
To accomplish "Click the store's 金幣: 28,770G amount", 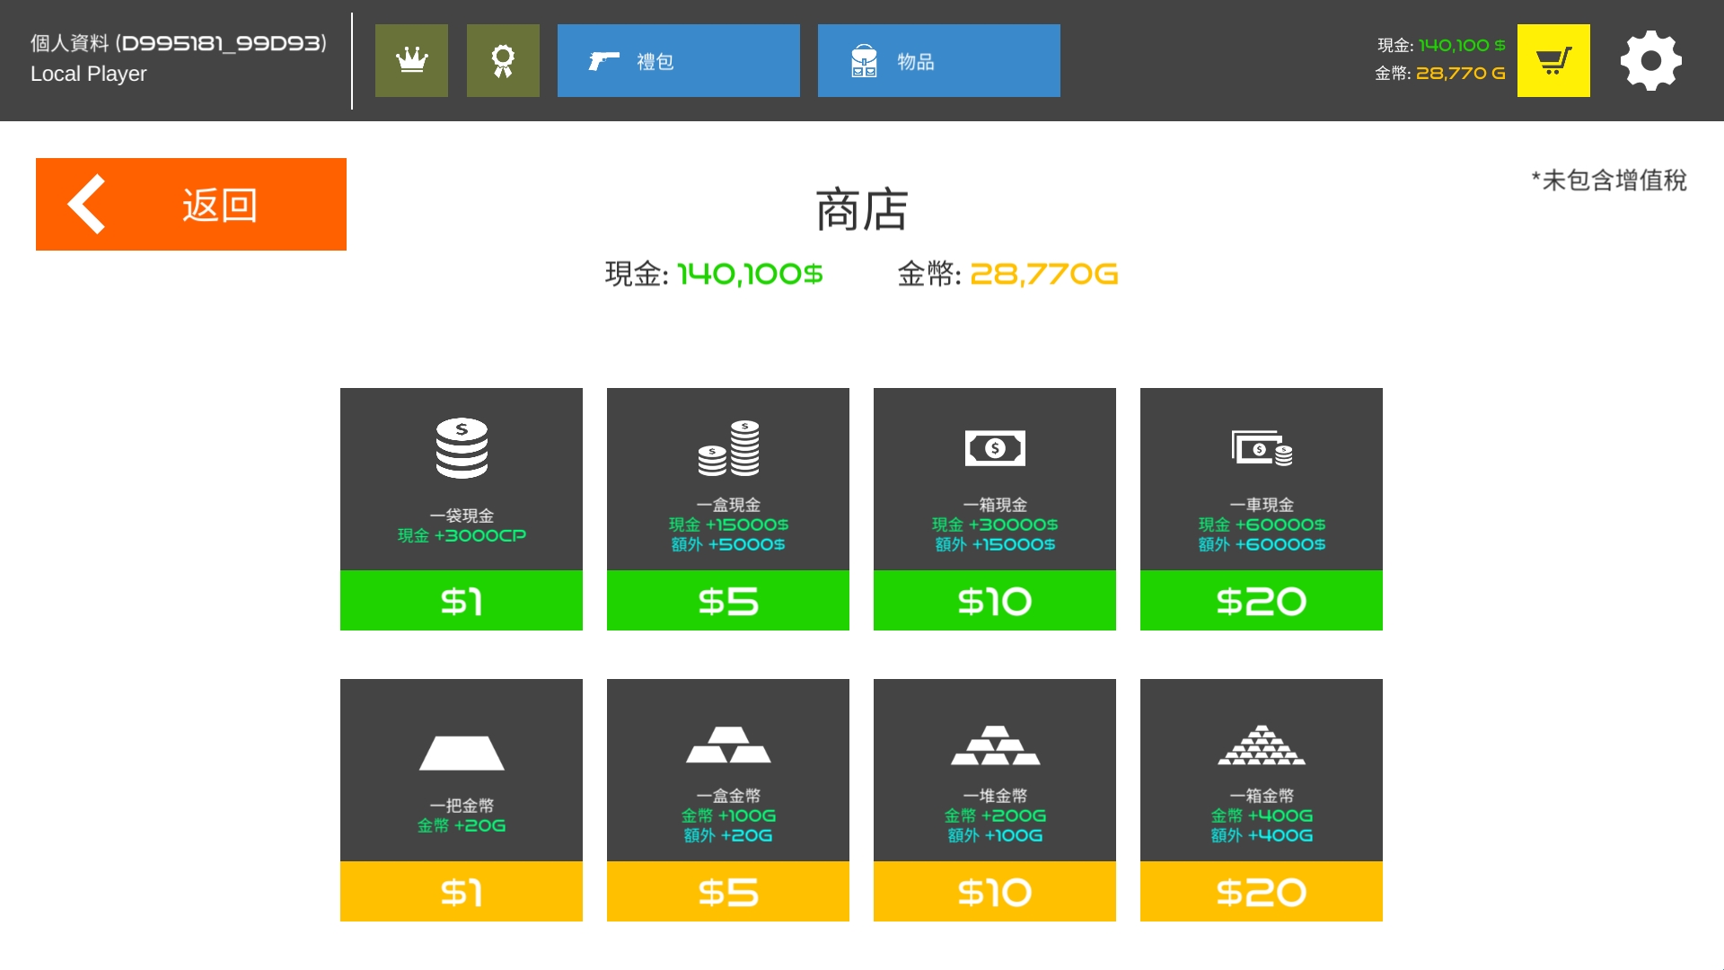I will click(1007, 273).
